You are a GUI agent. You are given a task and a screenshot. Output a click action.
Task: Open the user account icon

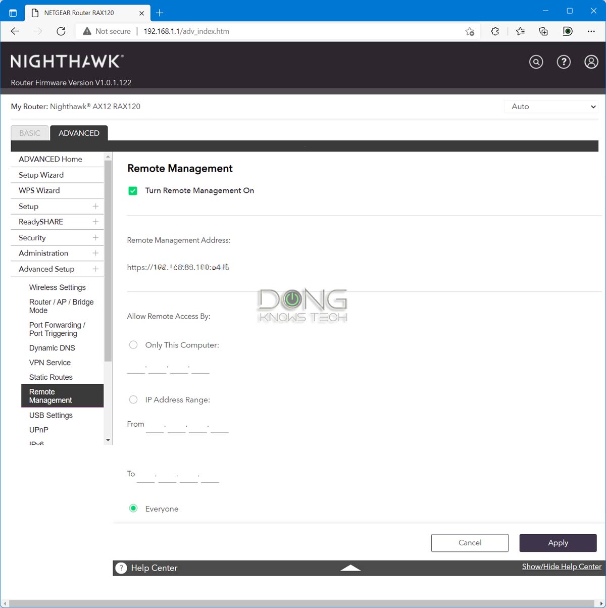591,62
